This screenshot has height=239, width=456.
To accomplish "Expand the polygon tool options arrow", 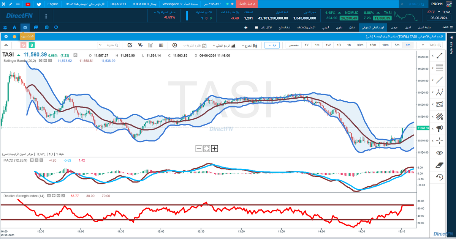I will click(432, 105).
